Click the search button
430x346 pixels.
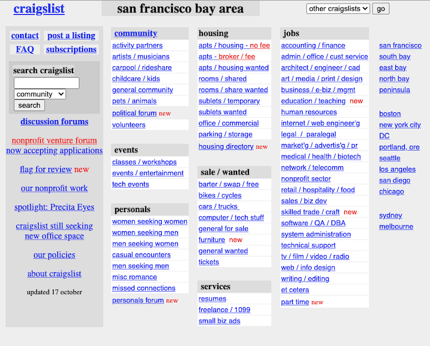pyautogui.click(x=29, y=105)
